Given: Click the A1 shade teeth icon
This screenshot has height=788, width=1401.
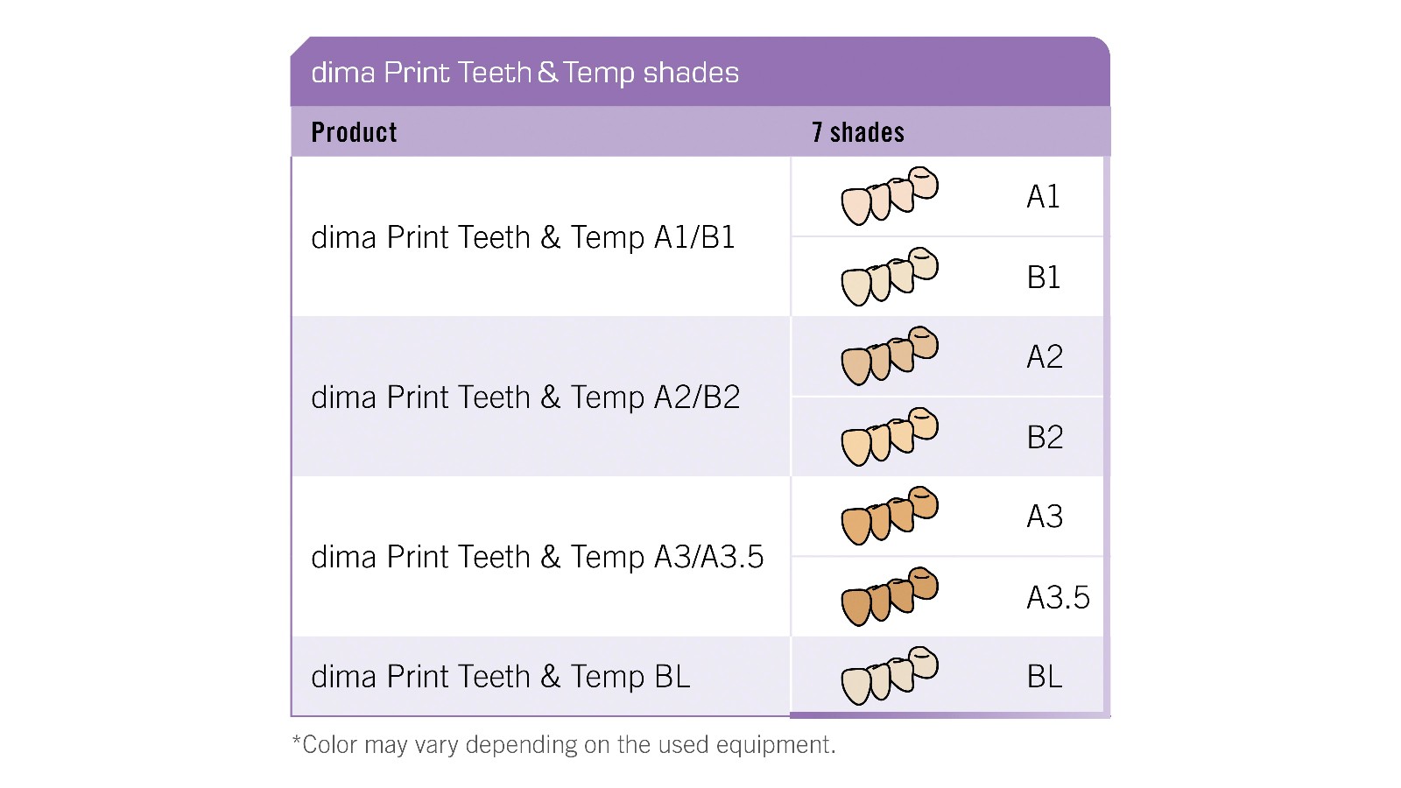Looking at the screenshot, I should [x=889, y=196].
